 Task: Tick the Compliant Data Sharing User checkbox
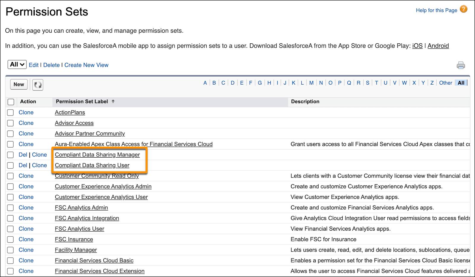point(10,165)
